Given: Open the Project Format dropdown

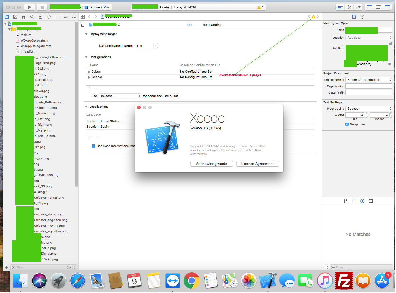Looking at the screenshot, I should [369, 80].
